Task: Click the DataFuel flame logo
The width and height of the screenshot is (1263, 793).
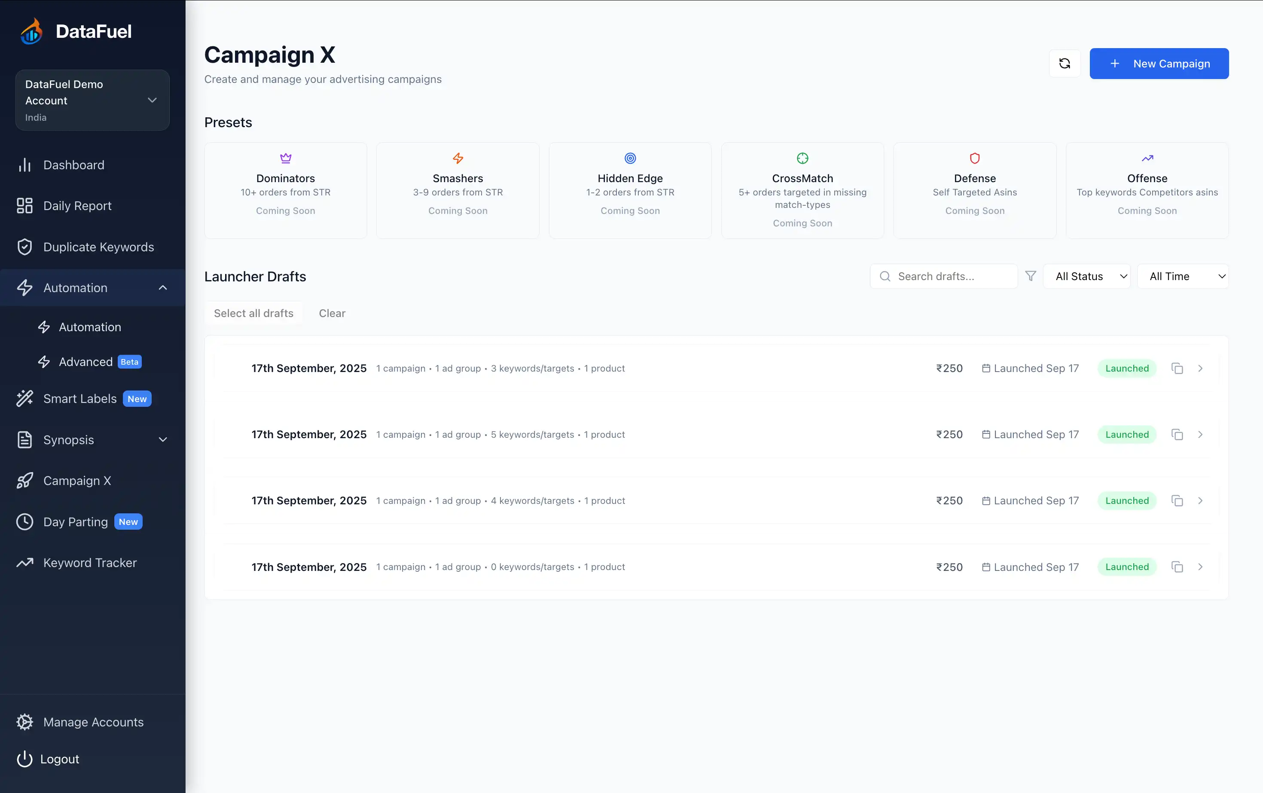Action: pyautogui.click(x=30, y=30)
